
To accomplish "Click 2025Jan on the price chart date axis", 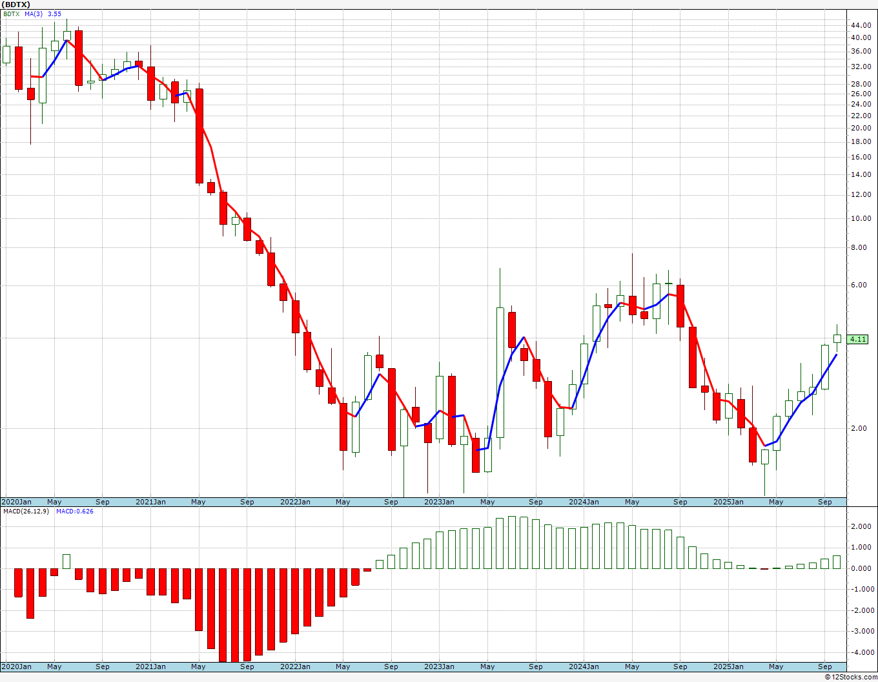I will point(728,502).
